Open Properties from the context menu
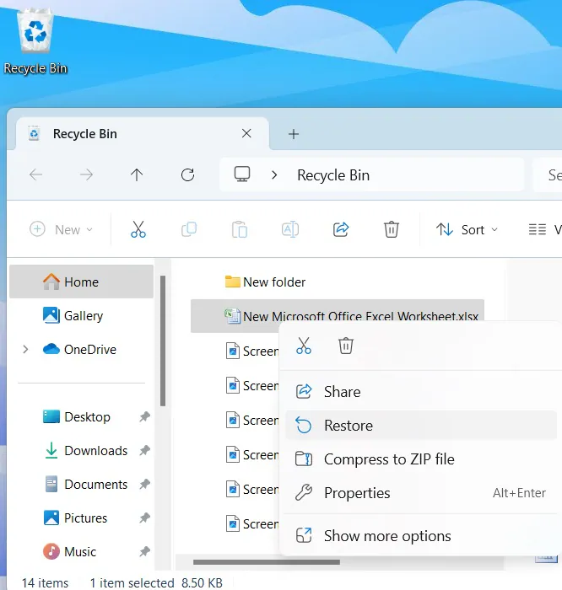Viewport: 562px width, 590px height. tap(421, 493)
